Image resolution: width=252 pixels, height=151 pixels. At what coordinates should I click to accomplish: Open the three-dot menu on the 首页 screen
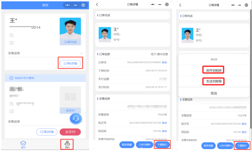68,5
